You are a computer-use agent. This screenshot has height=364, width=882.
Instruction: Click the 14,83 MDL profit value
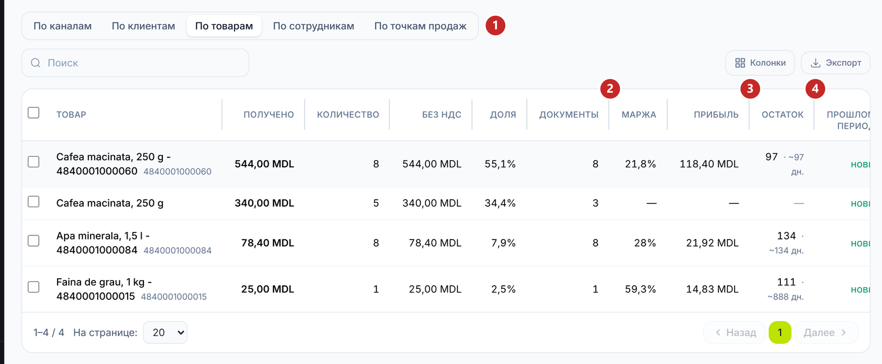(712, 289)
